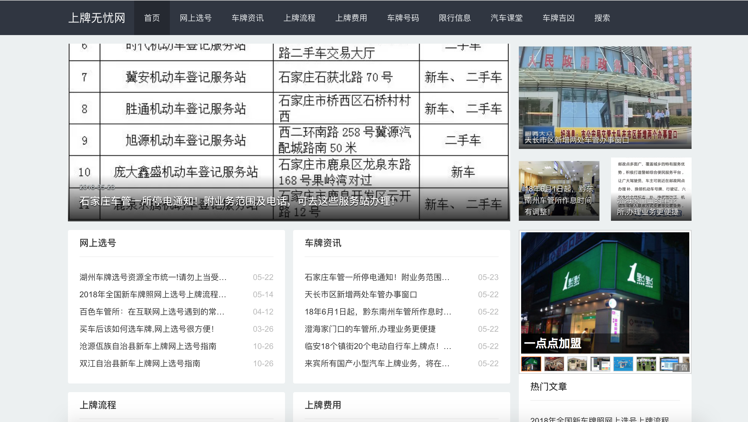Open the 首页 navigation tab

click(x=152, y=18)
